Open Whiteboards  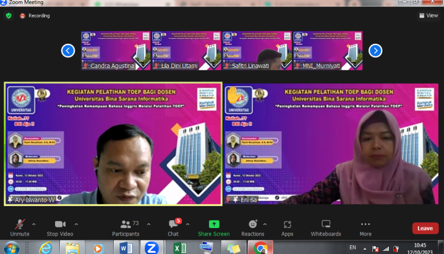coord(326,228)
